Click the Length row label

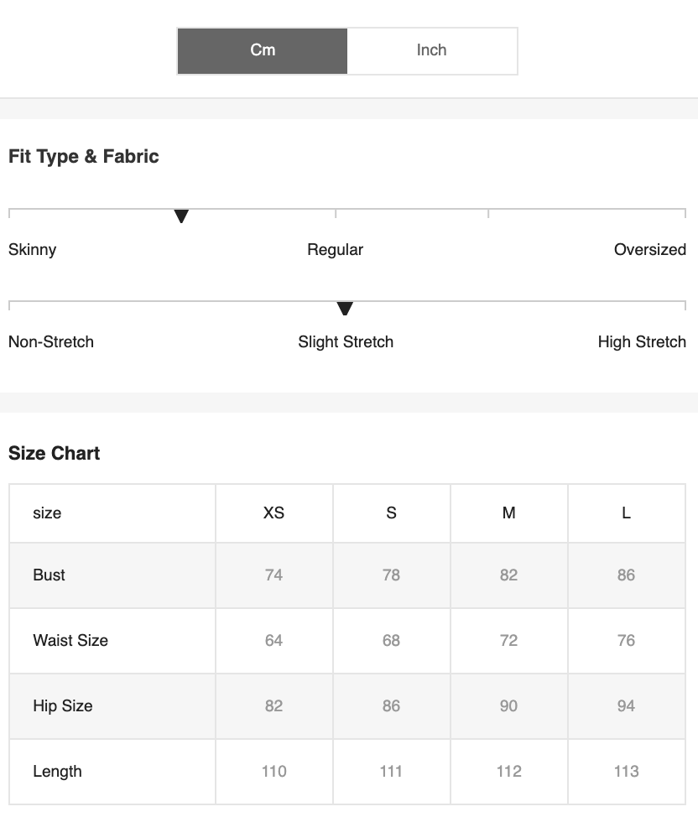[57, 772]
